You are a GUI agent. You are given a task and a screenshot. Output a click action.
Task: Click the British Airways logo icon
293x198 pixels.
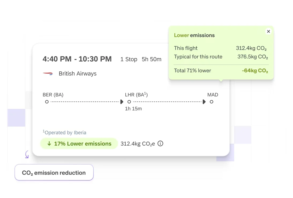point(48,74)
